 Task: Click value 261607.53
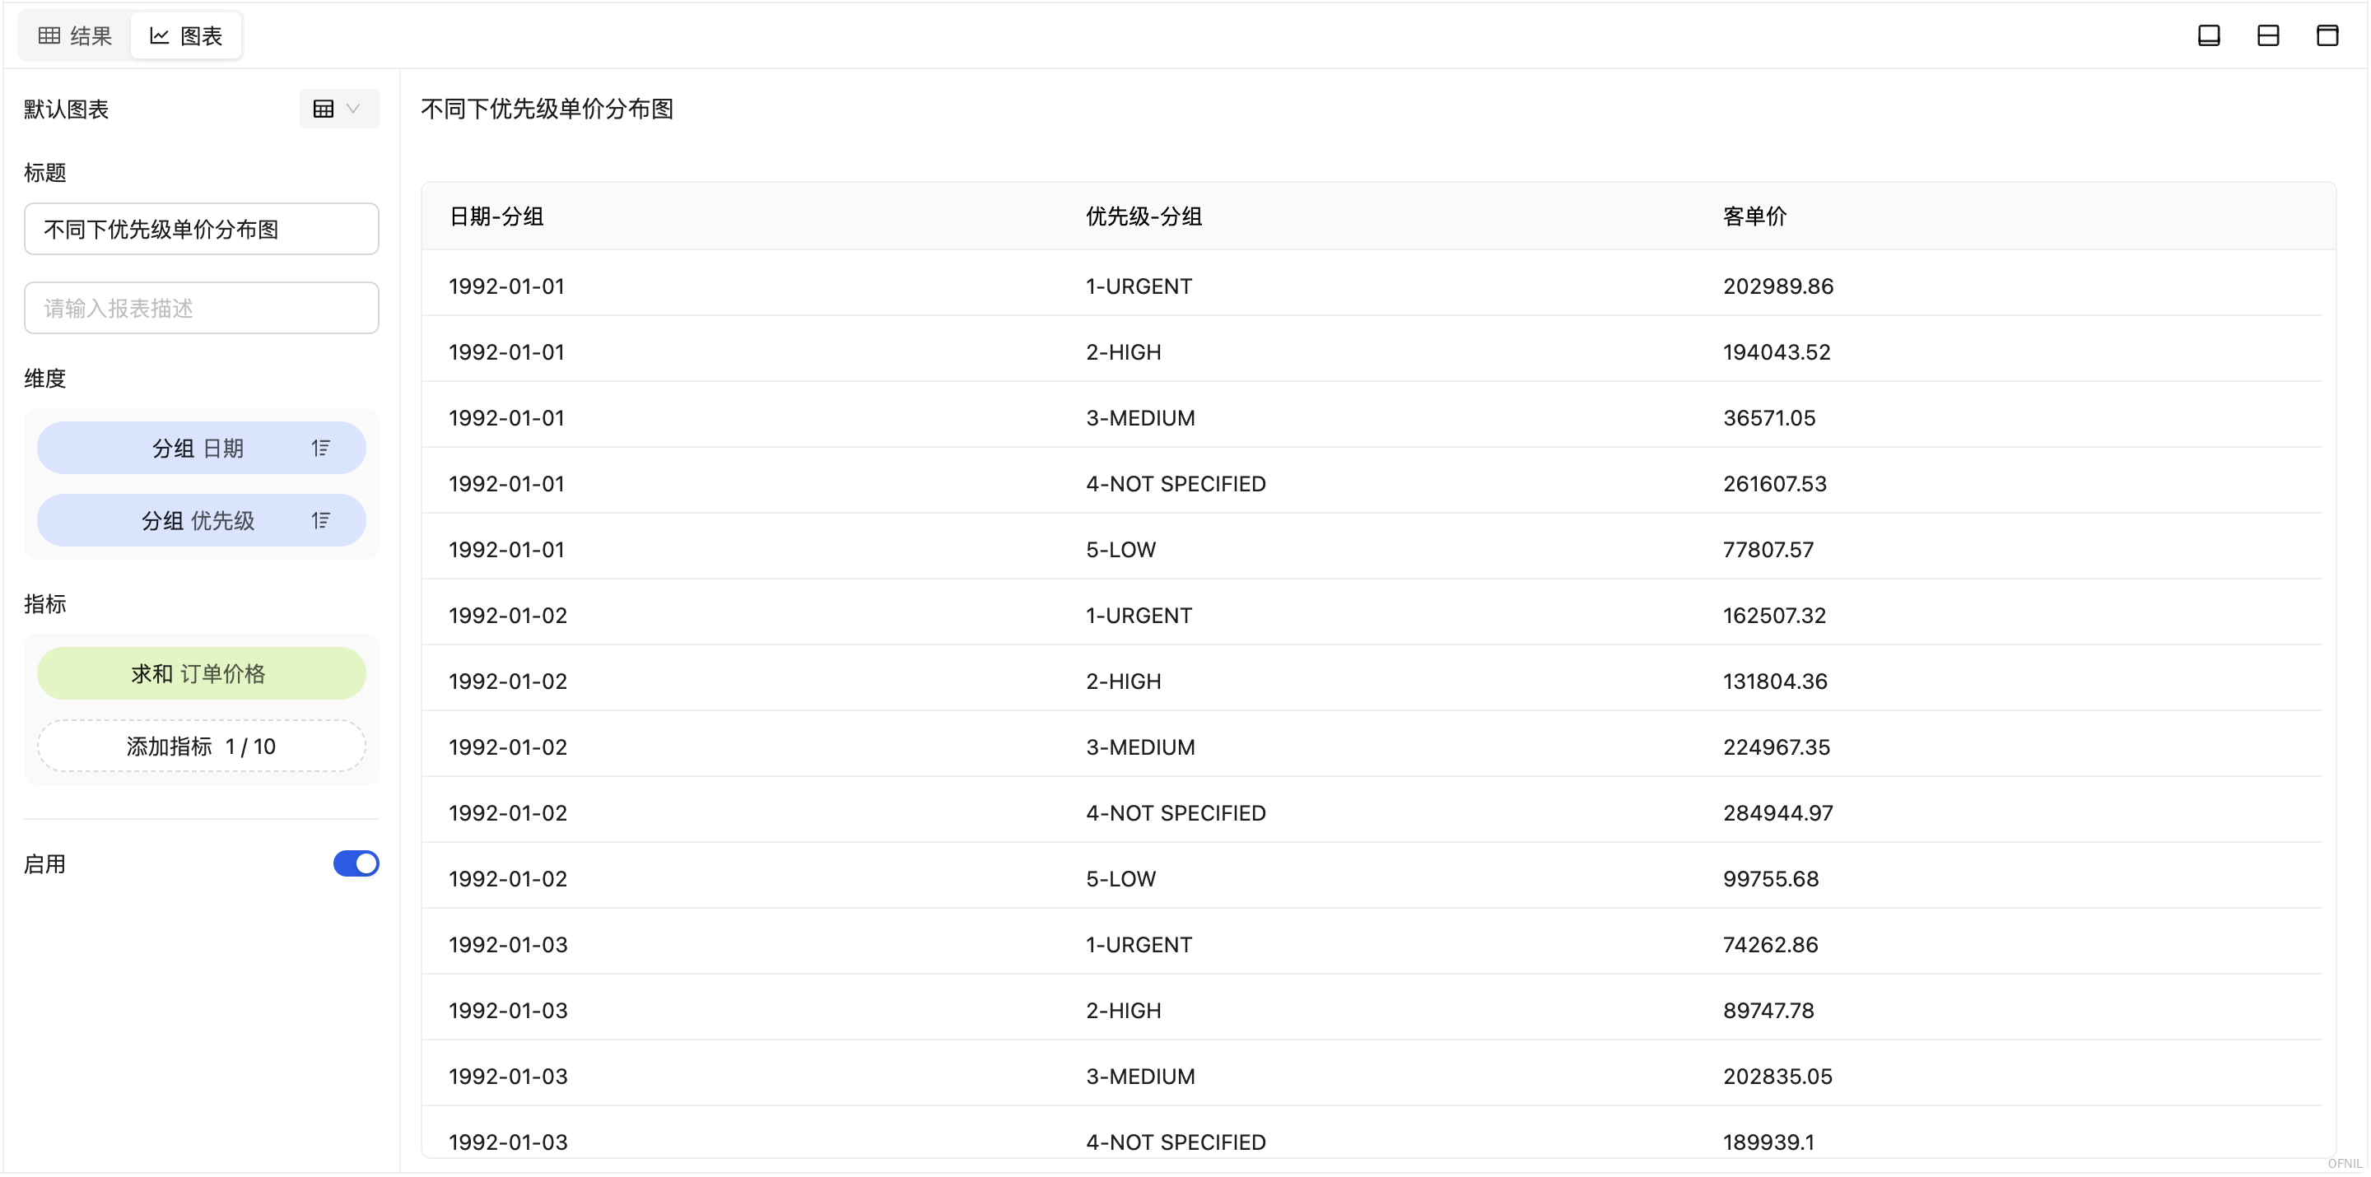tap(1775, 484)
